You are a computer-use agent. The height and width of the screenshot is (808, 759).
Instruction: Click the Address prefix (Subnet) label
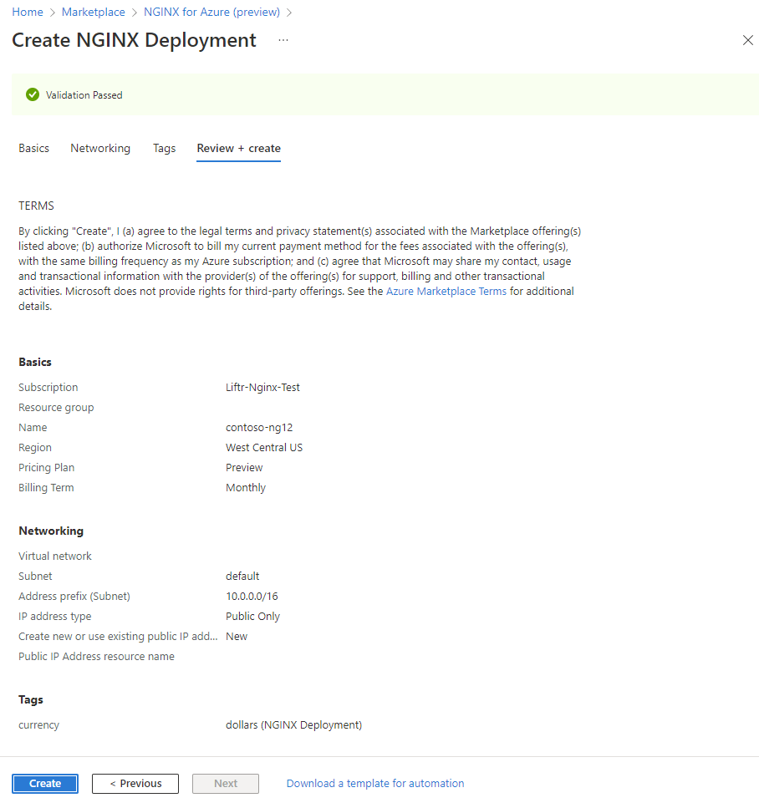(x=74, y=597)
